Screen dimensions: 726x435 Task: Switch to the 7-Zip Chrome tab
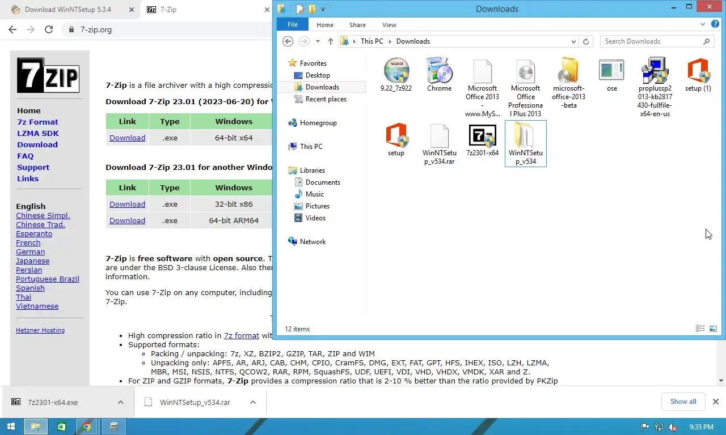click(207, 10)
